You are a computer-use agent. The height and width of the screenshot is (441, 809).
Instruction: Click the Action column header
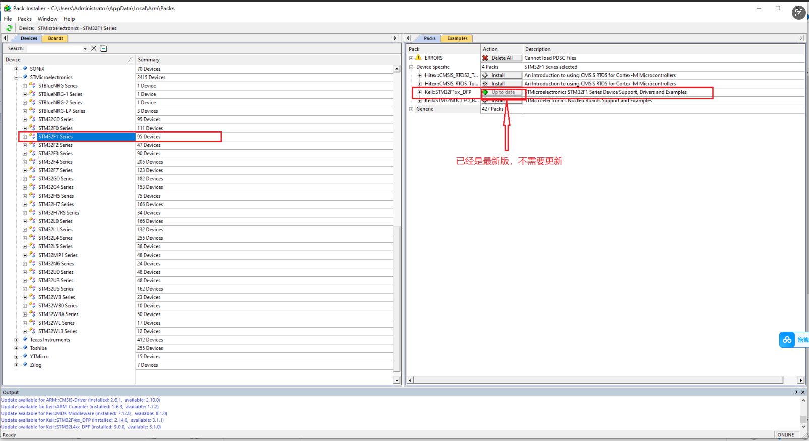pyautogui.click(x=501, y=49)
